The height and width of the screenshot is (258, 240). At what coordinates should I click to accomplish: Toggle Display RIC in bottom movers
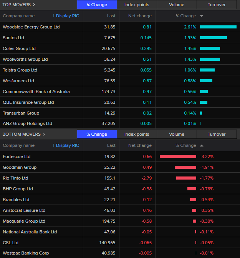coord(67,146)
